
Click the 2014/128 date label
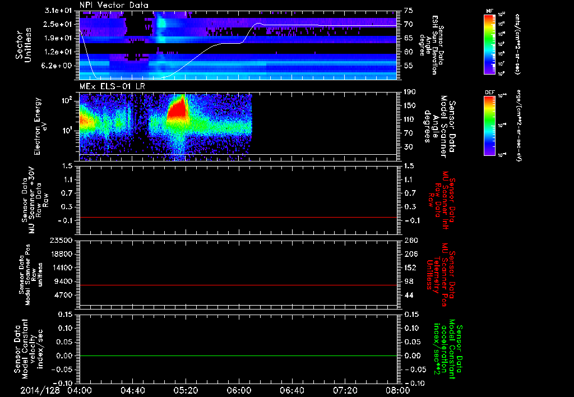point(40,390)
